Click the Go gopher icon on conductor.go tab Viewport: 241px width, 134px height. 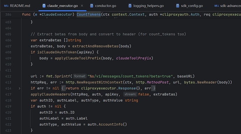click(x=92, y=6)
